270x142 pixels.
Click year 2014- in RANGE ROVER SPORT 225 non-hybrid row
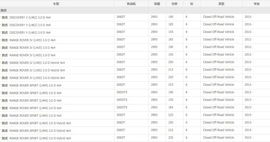click(x=248, y=115)
